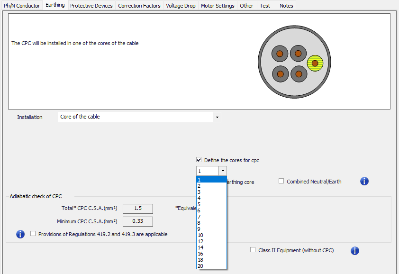Viewport: 399px width, 274px height.
Task: Click info icon beside Class II Equipment
Action: [x=355, y=251]
